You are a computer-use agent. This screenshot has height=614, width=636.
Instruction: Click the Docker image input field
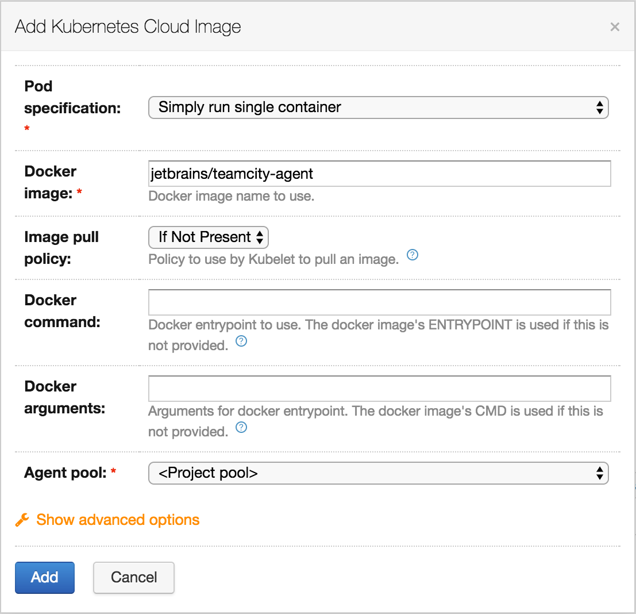click(380, 174)
